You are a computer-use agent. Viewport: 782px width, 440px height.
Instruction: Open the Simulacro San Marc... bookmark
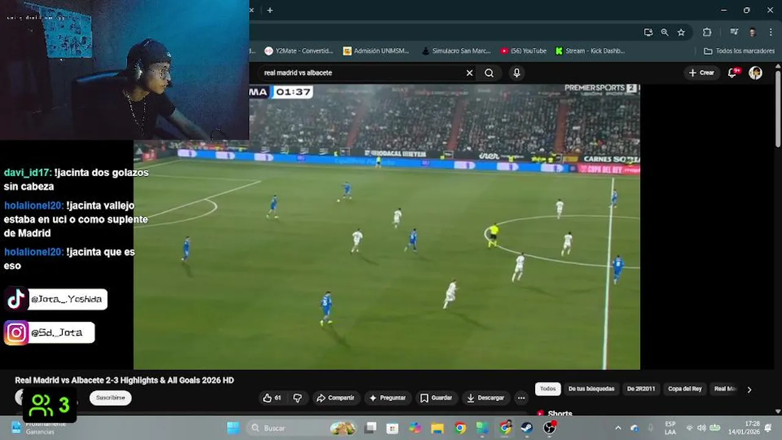(456, 51)
